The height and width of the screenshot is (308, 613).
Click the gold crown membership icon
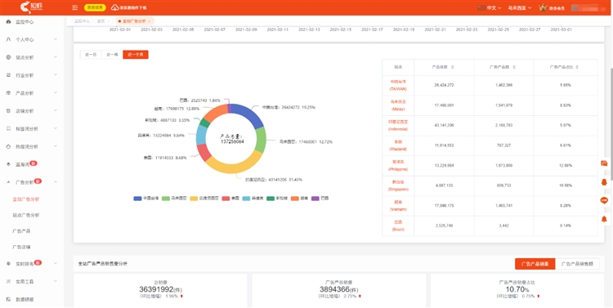(x=543, y=7)
